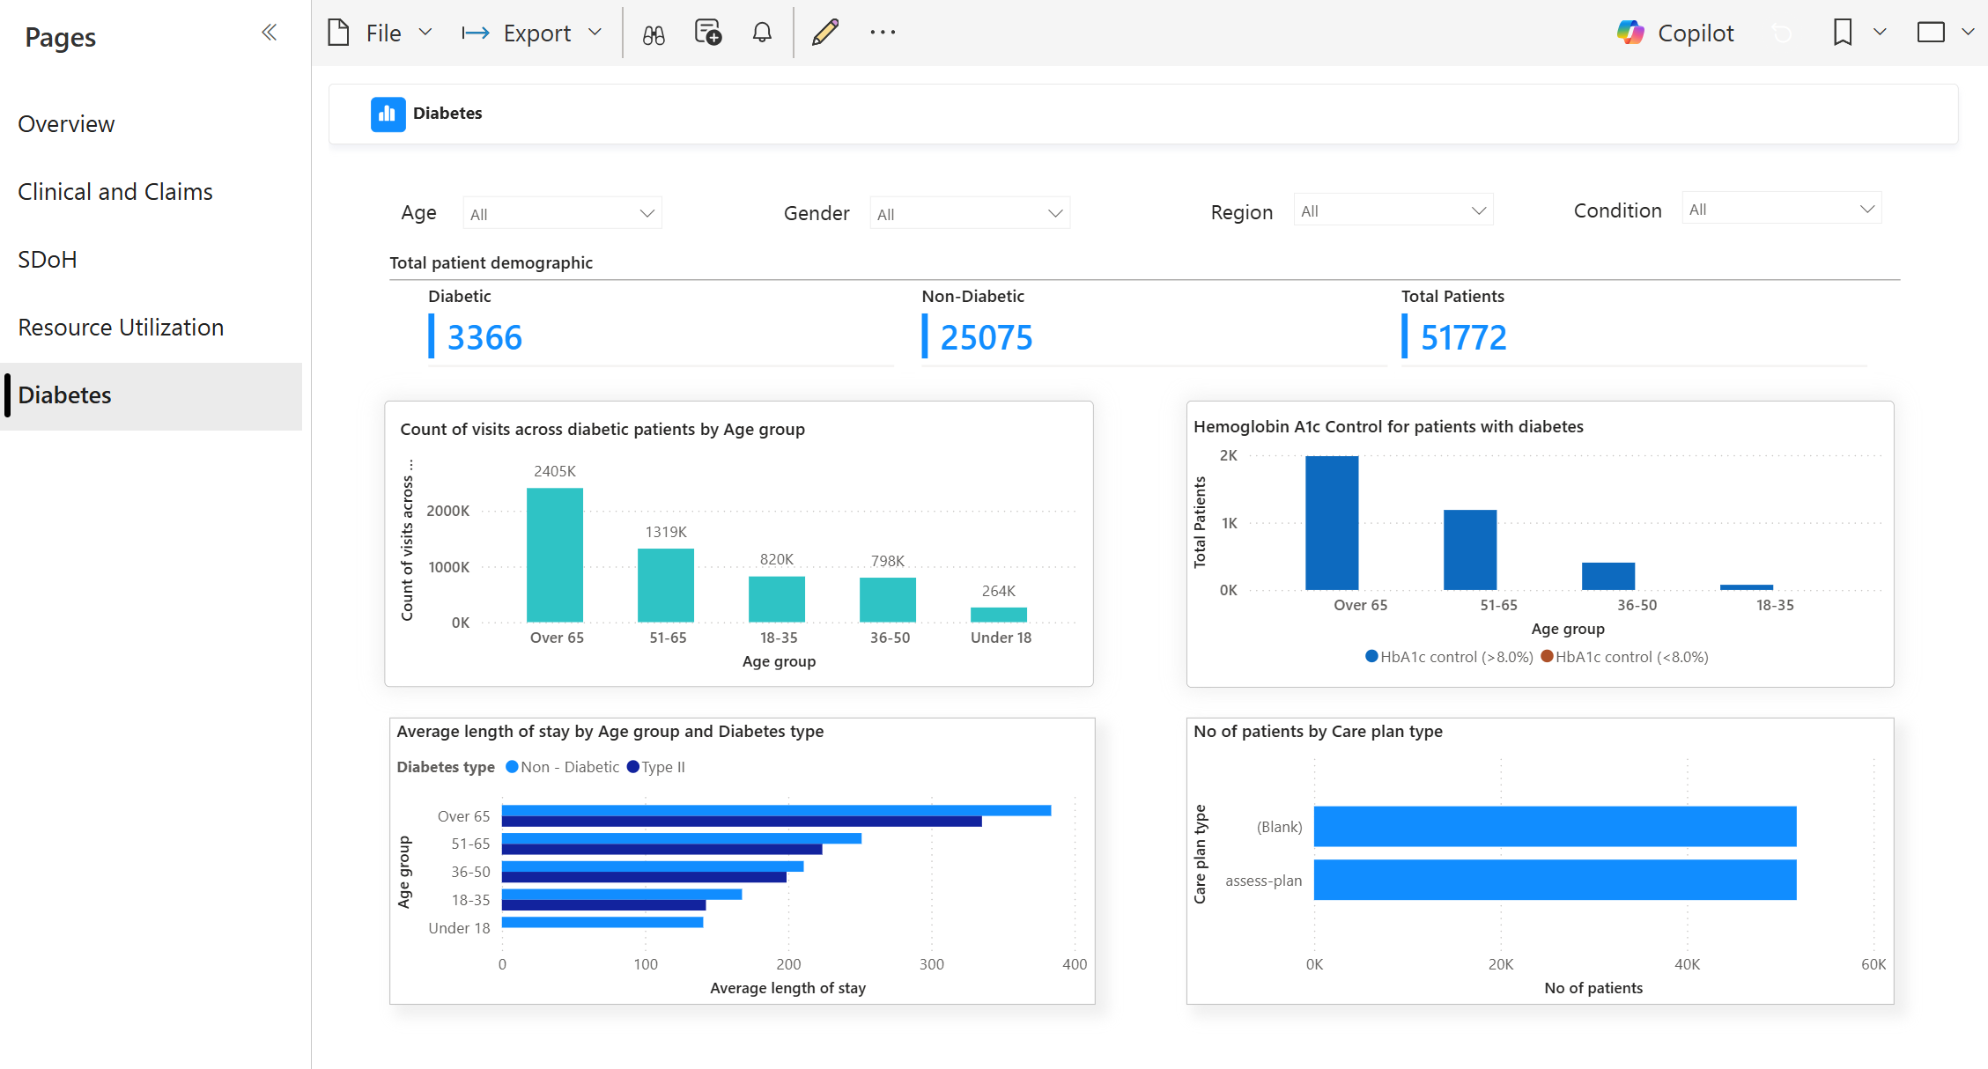Open the Condition filter dropdown
The image size is (1988, 1069).
(1781, 209)
